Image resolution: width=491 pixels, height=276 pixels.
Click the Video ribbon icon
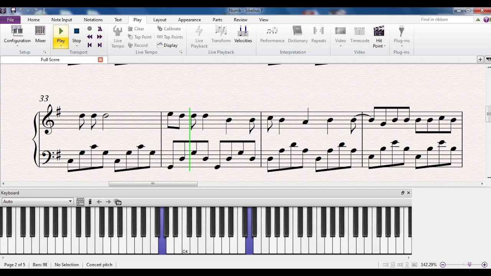[x=340, y=31]
